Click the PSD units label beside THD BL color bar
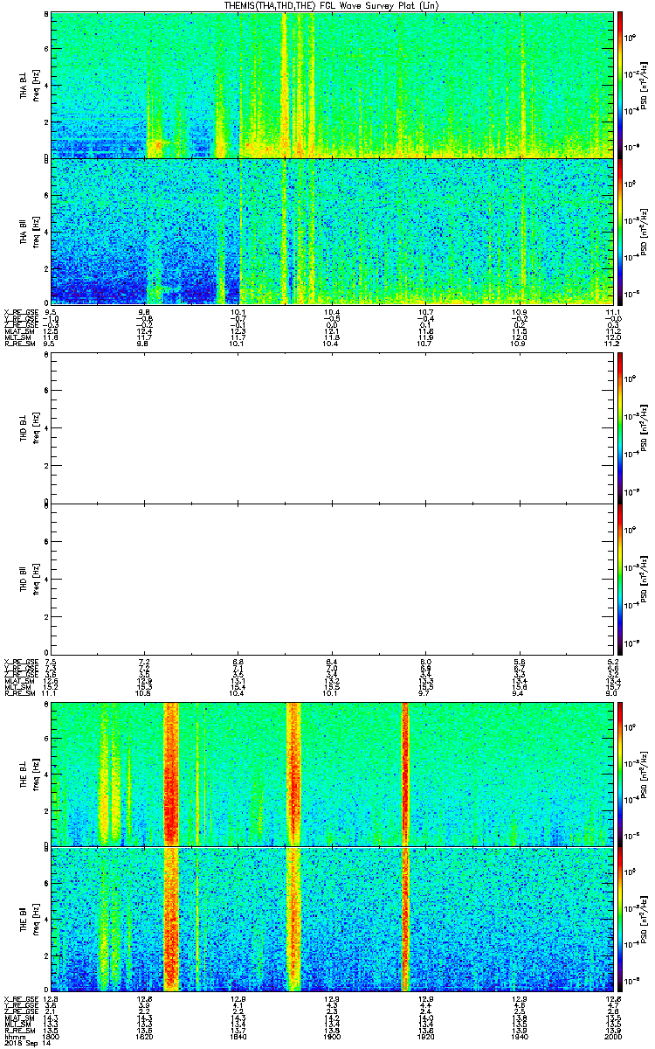This screenshot has height=1049, width=655. click(x=644, y=427)
